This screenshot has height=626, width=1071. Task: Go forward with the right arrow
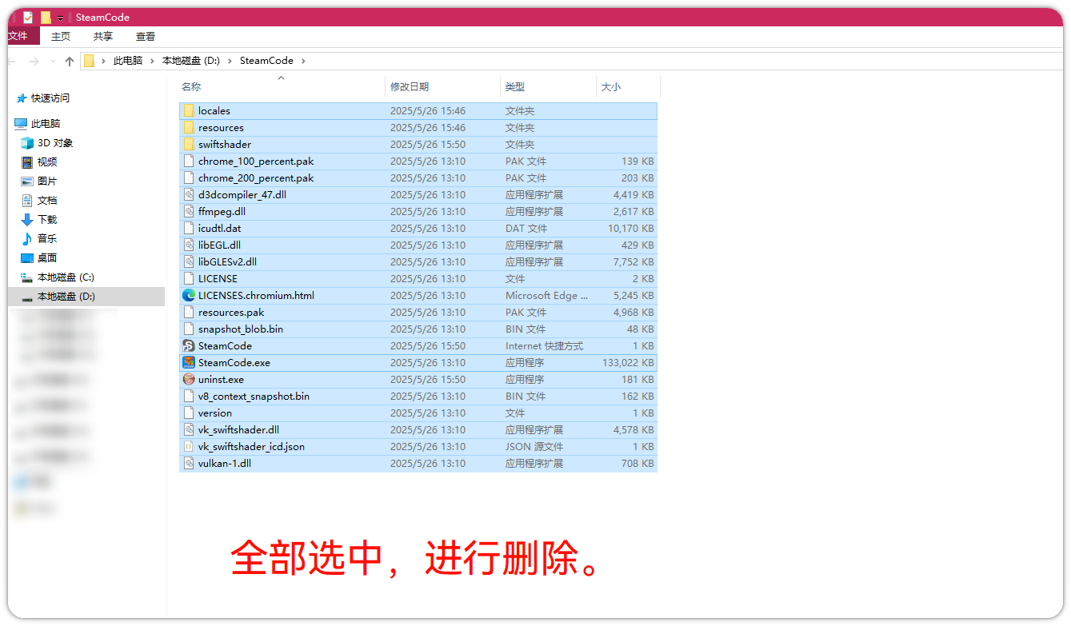click(34, 61)
